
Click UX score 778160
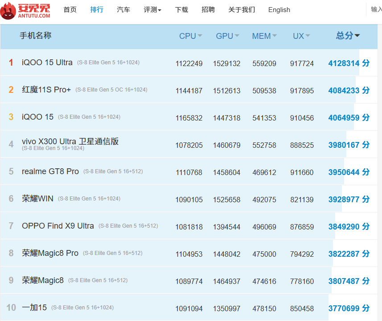click(302, 281)
